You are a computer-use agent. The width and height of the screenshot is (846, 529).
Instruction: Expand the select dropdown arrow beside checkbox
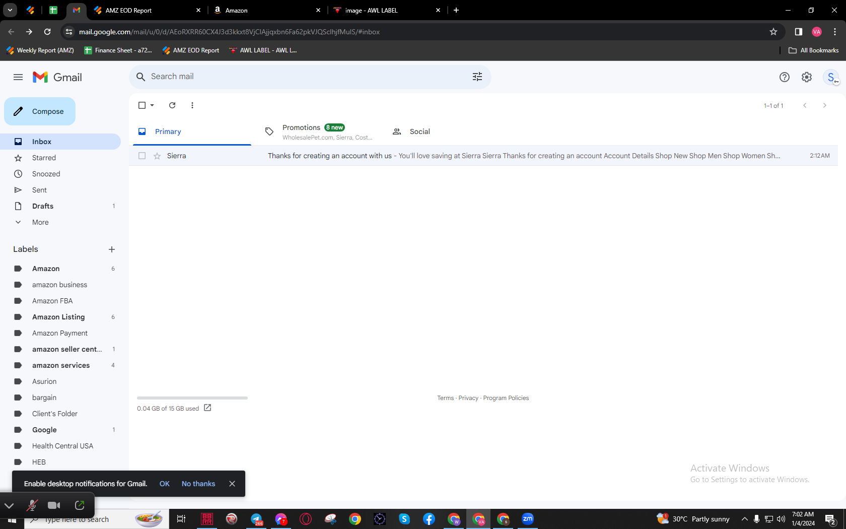coord(152,105)
